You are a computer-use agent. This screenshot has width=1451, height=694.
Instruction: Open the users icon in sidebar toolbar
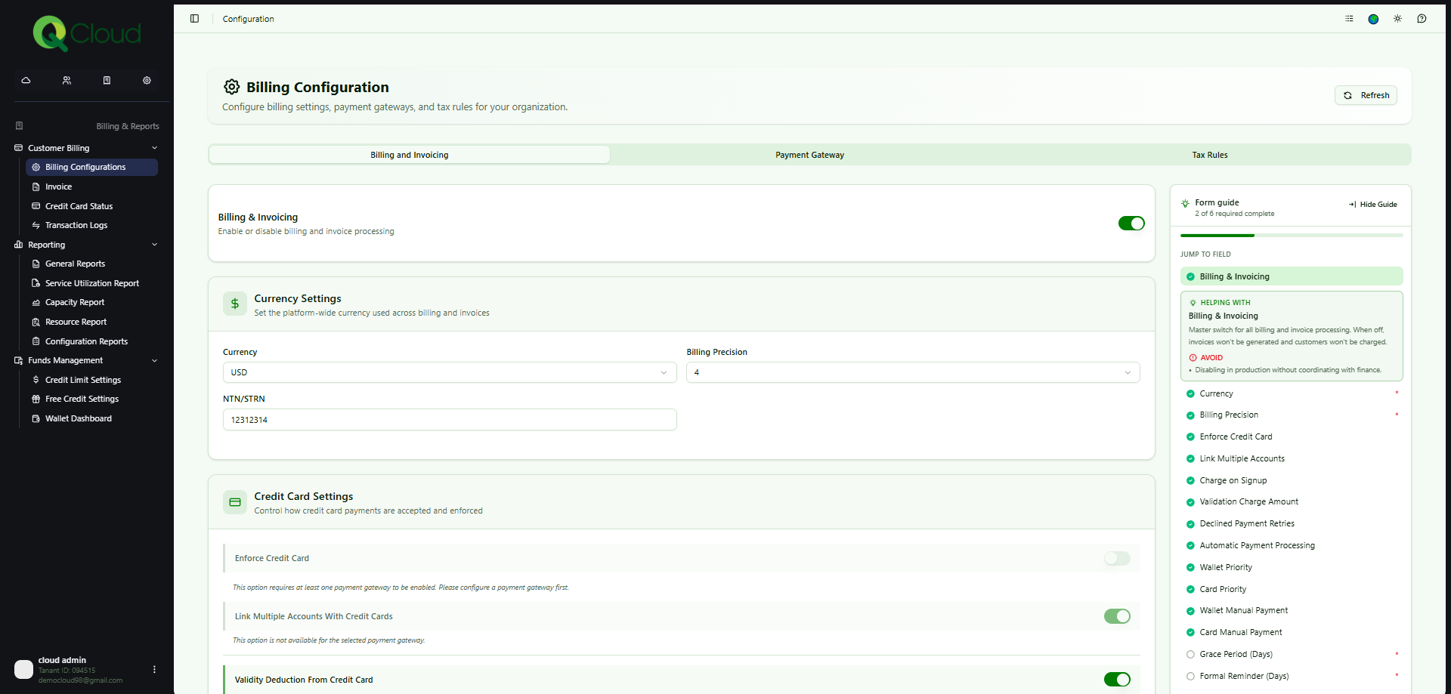coord(67,80)
